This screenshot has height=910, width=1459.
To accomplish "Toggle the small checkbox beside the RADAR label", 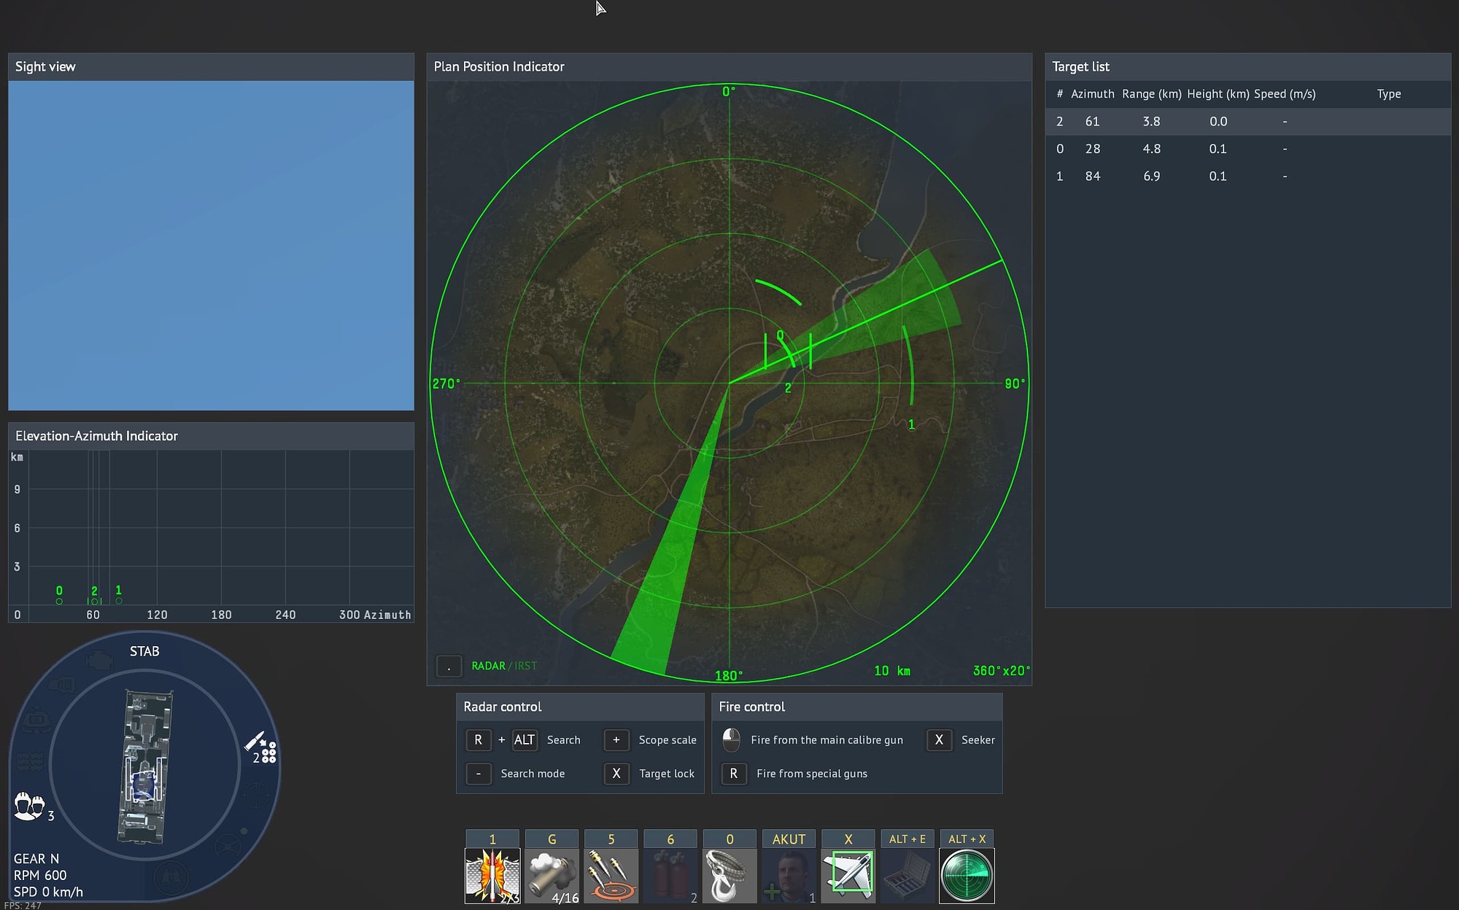I will [x=449, y=666].
